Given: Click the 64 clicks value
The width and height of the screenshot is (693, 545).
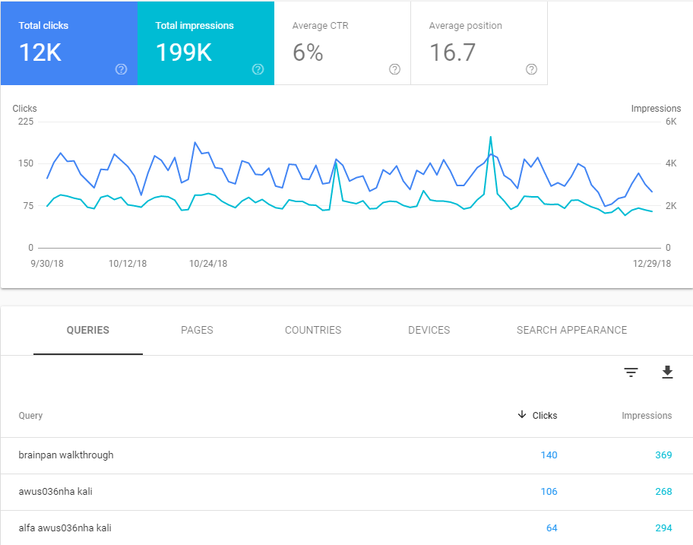Looking at the screenshot, I should [x=552, y=528].
